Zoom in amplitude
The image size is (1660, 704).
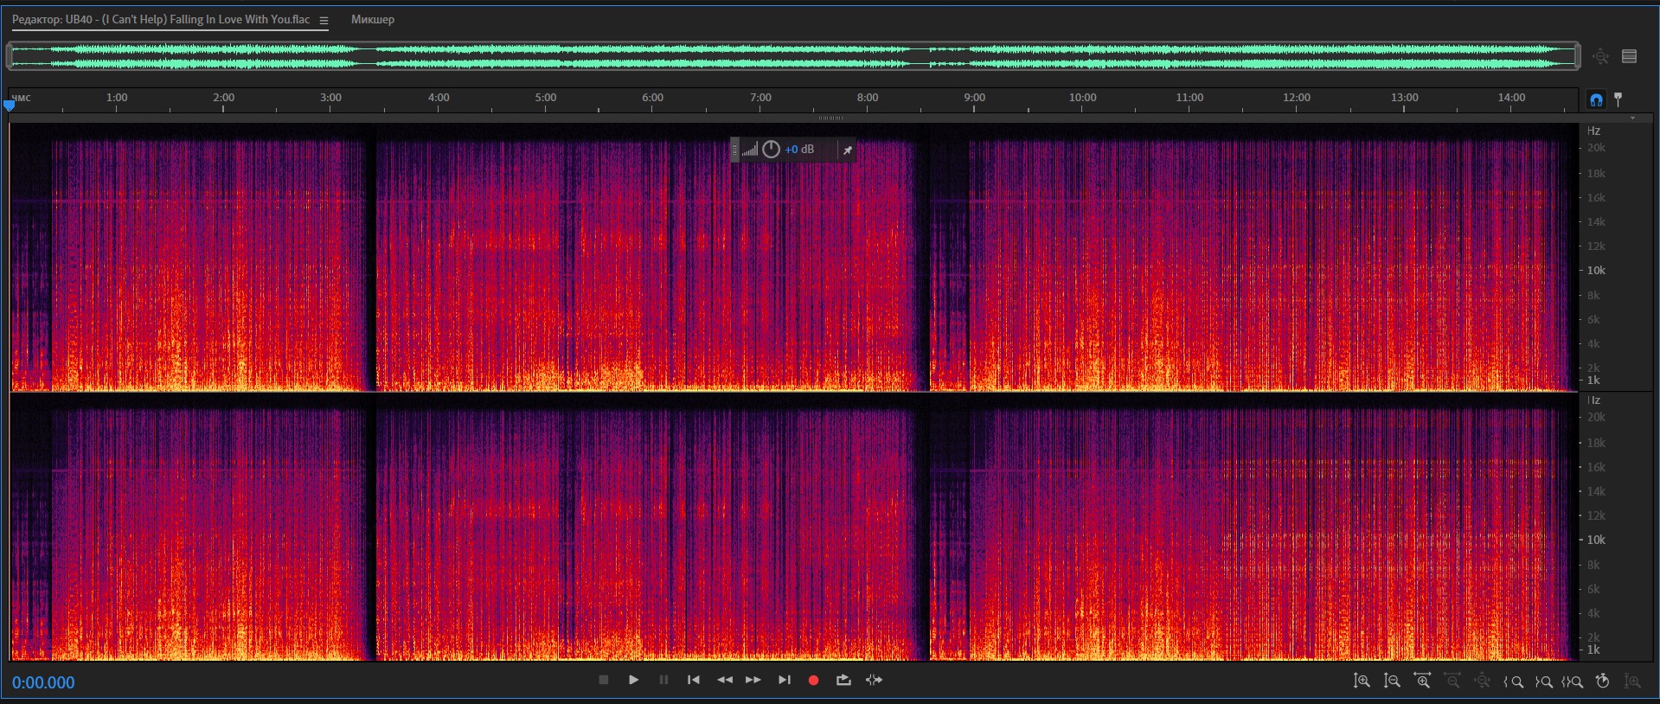point(1362,682)
